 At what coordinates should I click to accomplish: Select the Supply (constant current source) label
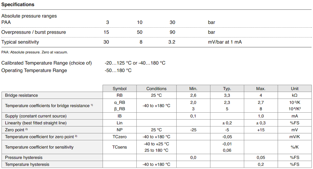[36, 116]
